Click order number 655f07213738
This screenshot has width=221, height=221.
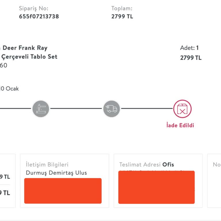[x=39, y=16]
